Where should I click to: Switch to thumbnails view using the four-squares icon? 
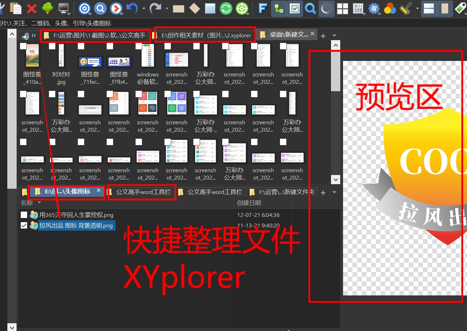[x=342, y=9]
